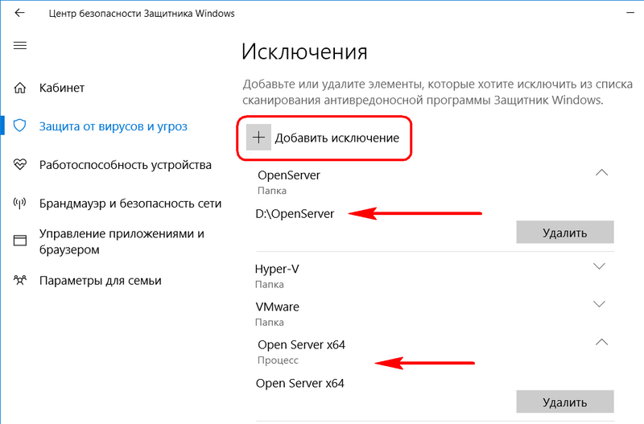Open Брандмауэр и безопасность сети section
The height and width of the screenshot is (424, 644).
coord(130,204)
